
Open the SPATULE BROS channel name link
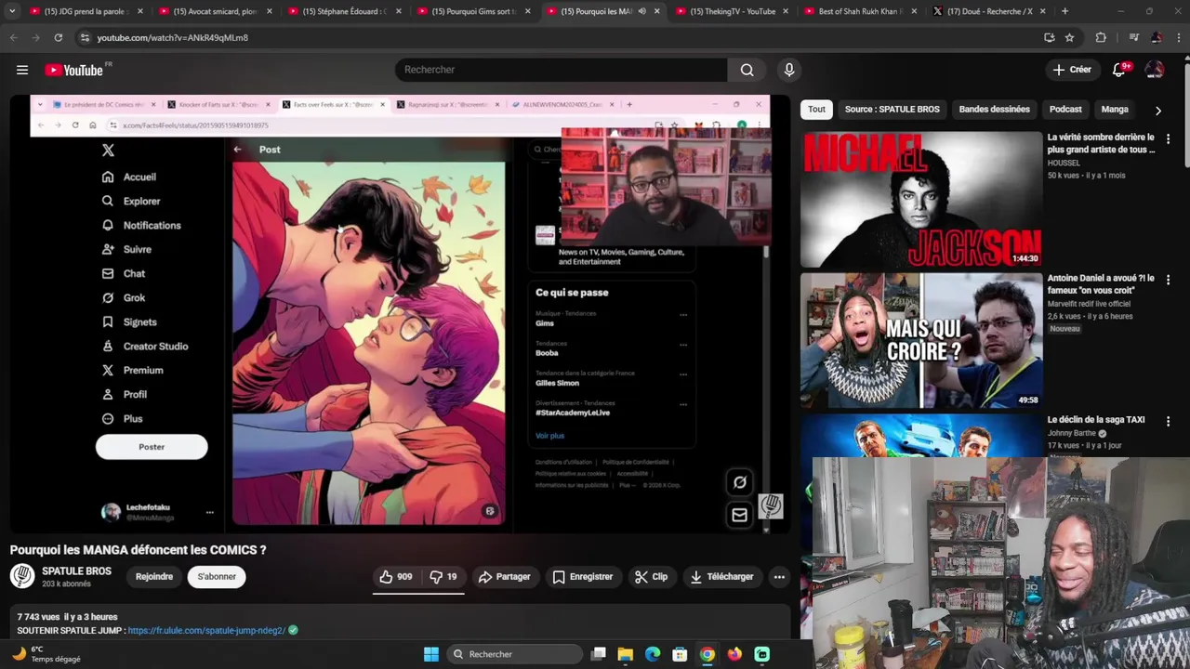point(76,571)
